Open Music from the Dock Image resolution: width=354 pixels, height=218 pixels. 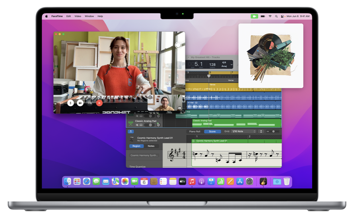[192, 181]
